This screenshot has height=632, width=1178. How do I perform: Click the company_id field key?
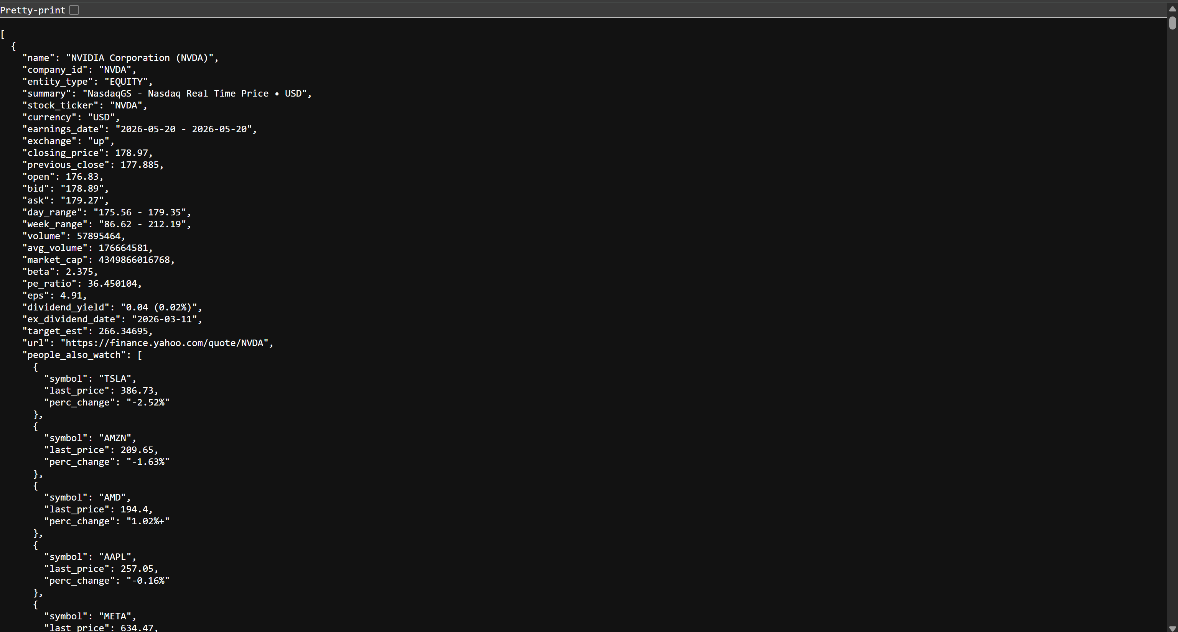[x=55, y=69]
